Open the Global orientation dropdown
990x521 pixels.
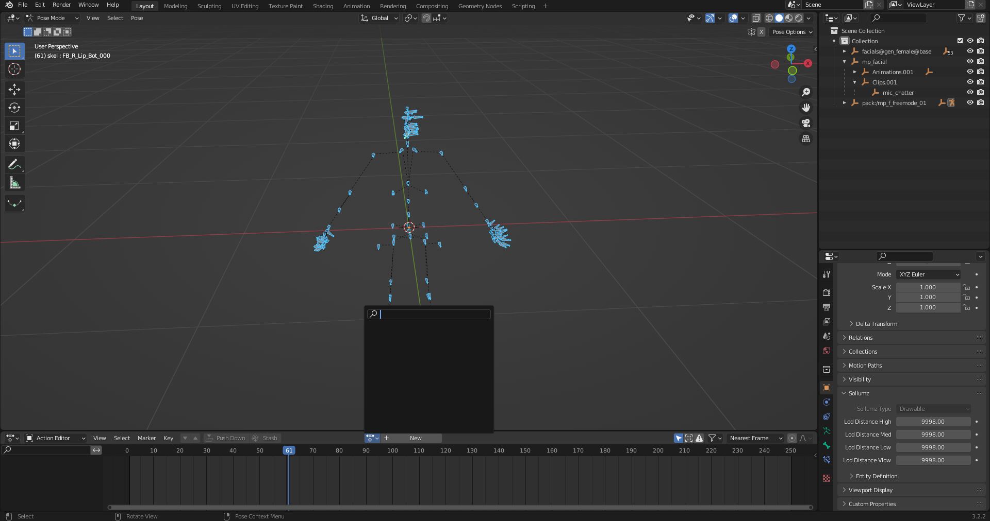click(379, 18)
